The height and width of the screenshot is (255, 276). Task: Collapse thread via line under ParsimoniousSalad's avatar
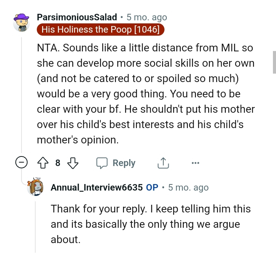pyautogui.click(x=21, y=96)
